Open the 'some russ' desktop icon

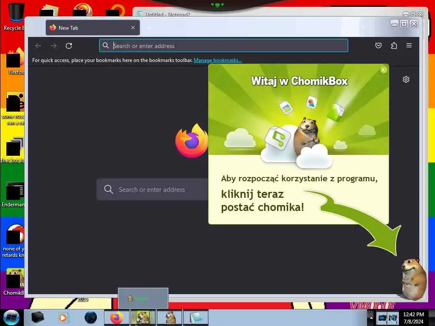(14, 108)
